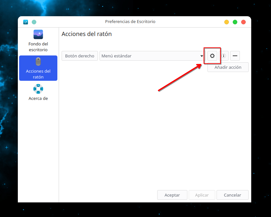Discard changes with Cancelar

click(x=232, y=195)
